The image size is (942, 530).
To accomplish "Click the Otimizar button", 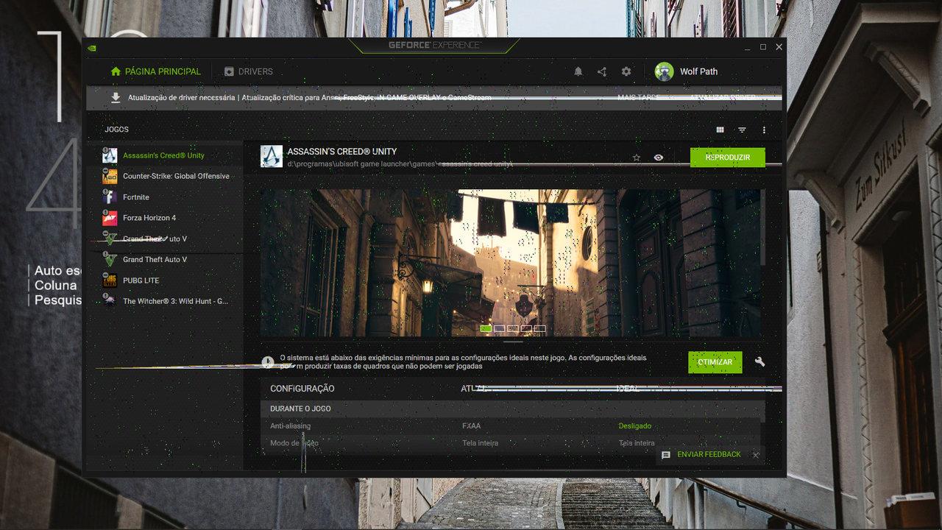I will (x=715, y=362).
